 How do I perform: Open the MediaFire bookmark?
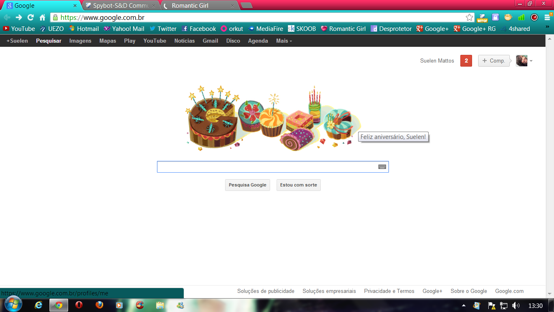click(x=266, y=29)
